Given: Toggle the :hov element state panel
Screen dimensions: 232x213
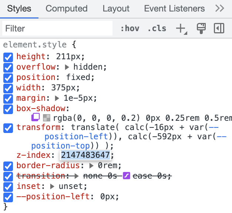Looking at the screenshot, I should click(130, 28).
